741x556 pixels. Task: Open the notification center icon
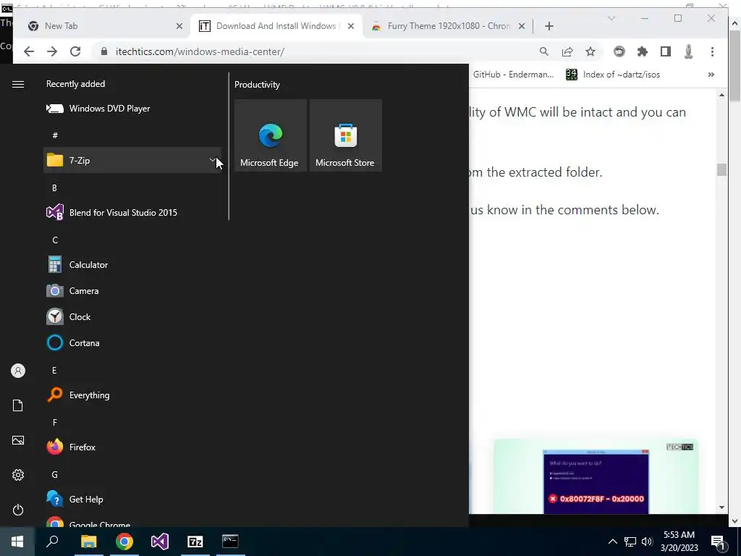(x=719, y=542)
